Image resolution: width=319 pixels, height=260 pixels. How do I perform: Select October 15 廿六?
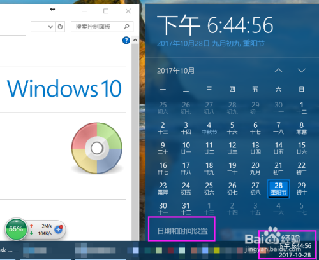(302, 148)
